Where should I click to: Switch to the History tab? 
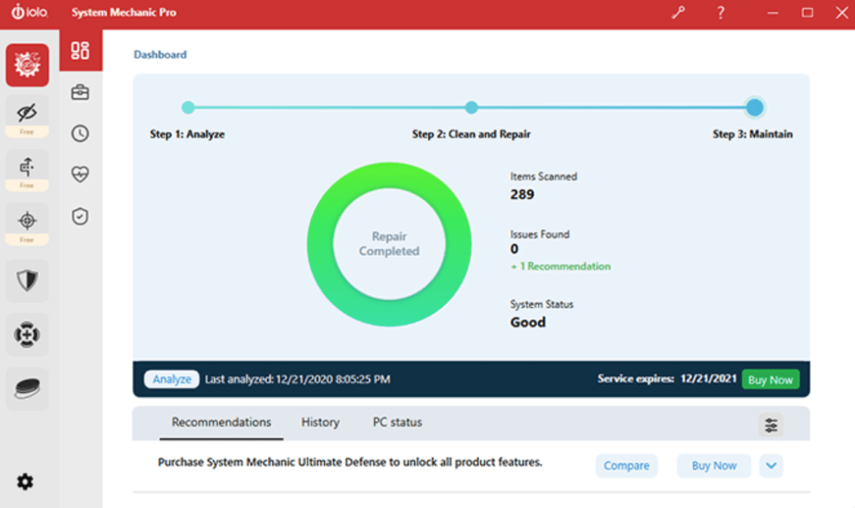[320, 423]
